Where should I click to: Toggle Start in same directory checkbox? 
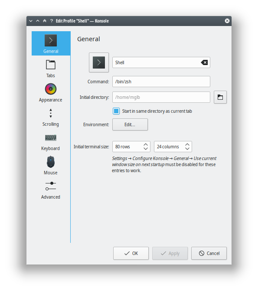[x=116, y=111]
